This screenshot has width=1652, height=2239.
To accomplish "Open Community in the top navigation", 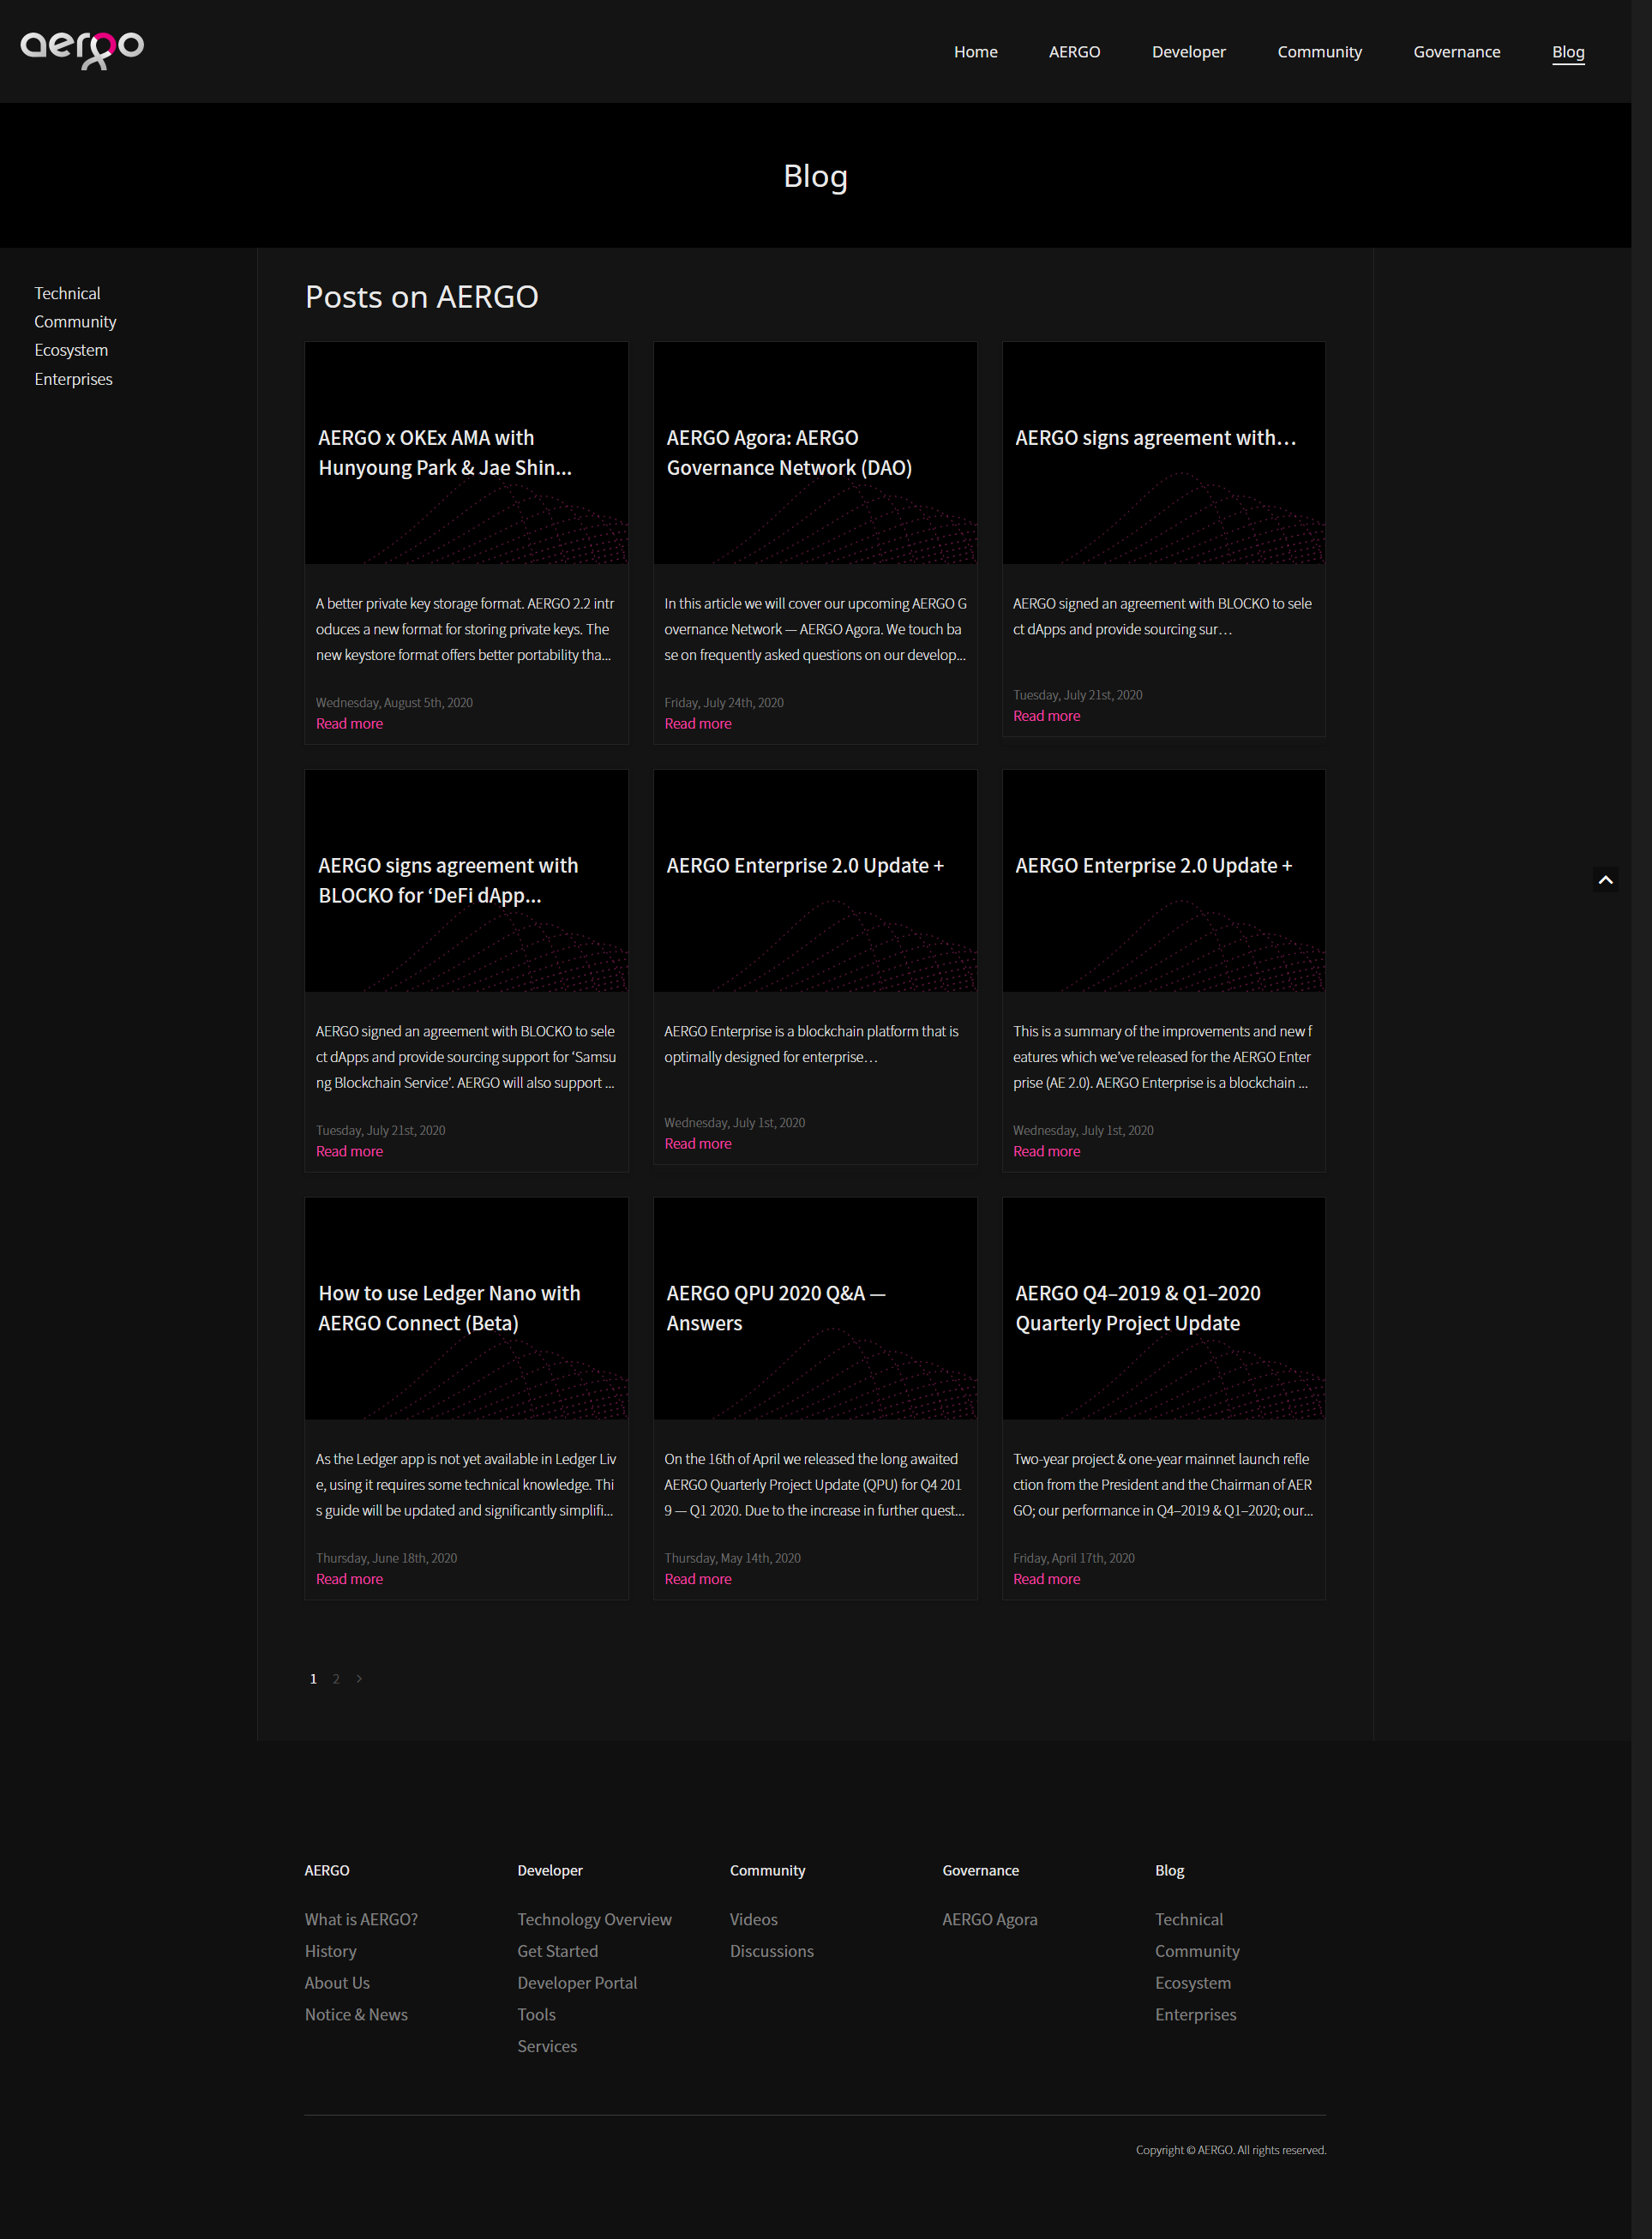I will click(x=1319, y=52).
